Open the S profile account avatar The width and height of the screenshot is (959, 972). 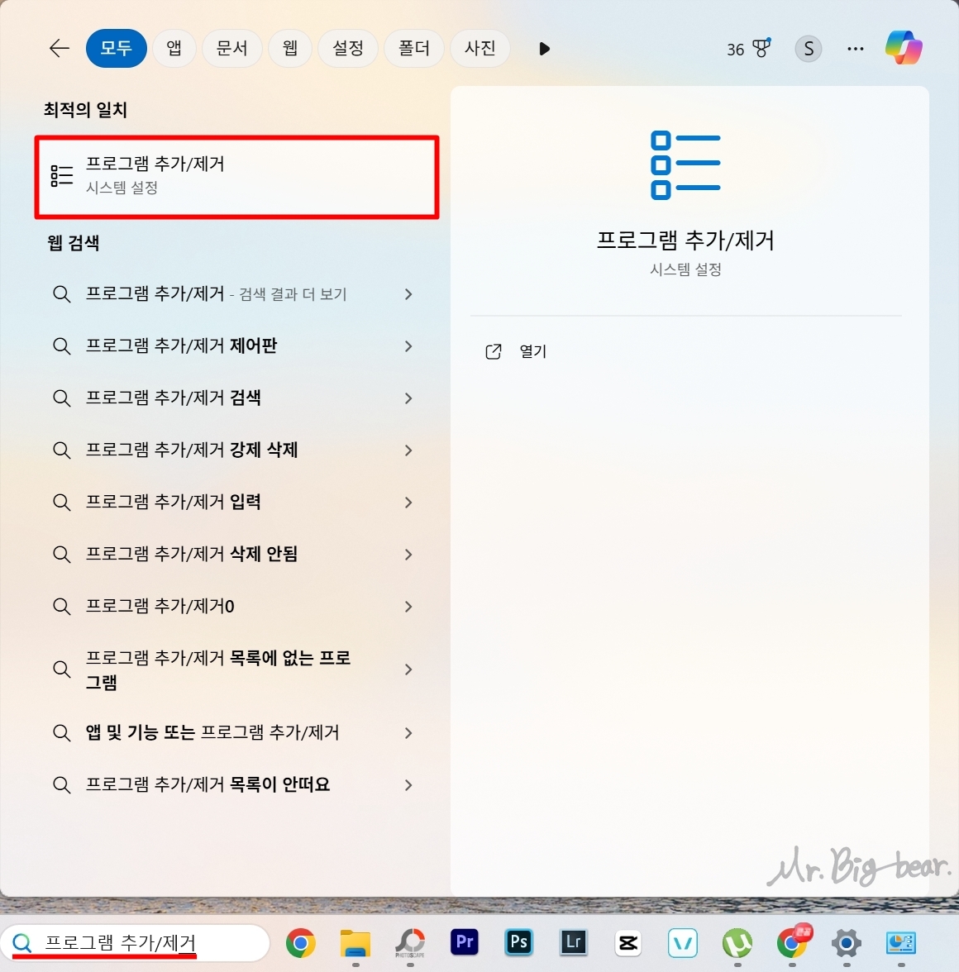click(808, 48)
